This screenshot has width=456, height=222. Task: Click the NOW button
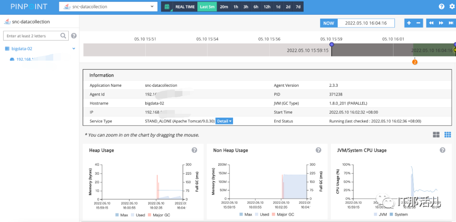tap(328, 23)
